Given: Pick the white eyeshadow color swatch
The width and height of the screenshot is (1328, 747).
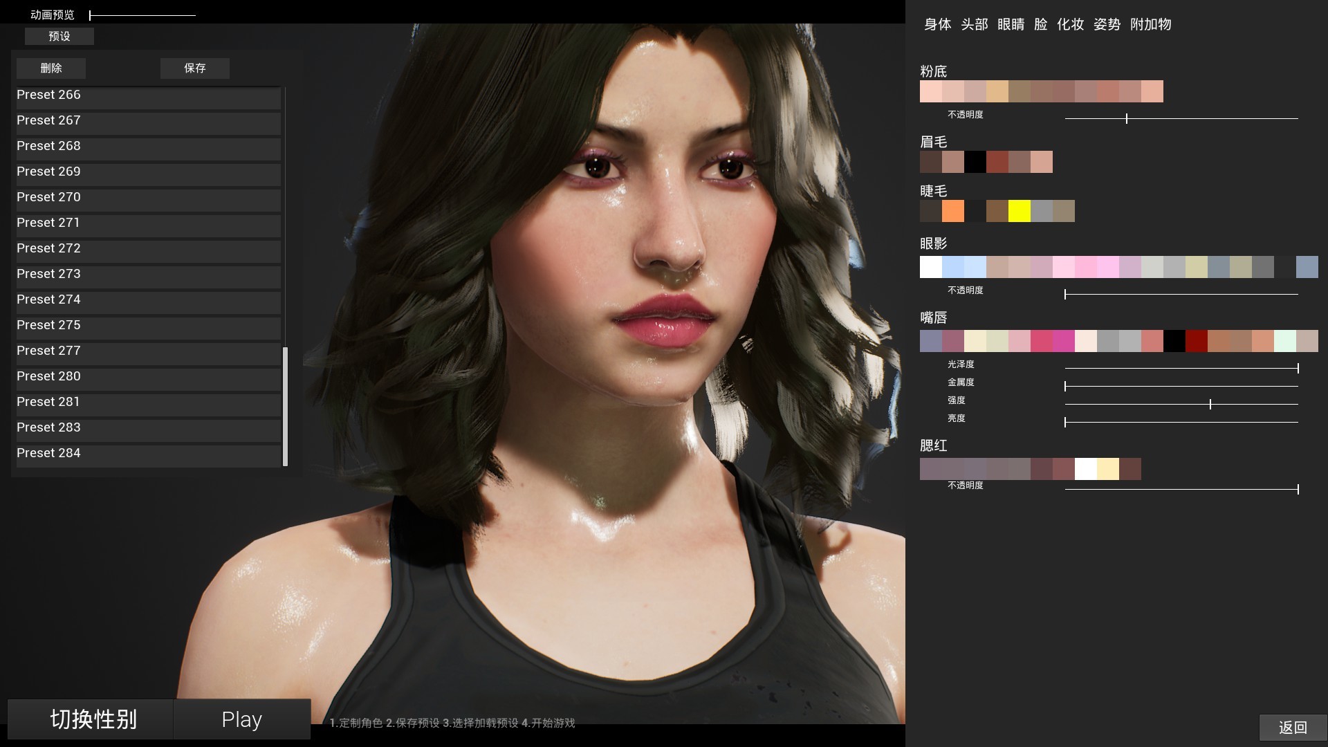Looking at the screenshot, I should tap(930, 267).
